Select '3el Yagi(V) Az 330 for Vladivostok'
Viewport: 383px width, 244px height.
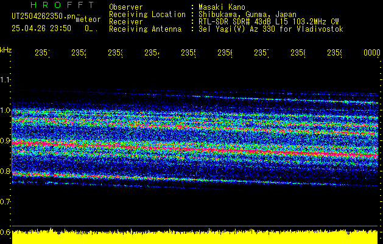tap(271, 29)
